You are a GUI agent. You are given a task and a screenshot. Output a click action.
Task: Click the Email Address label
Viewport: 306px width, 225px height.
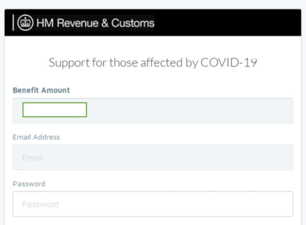pos(36,137)
